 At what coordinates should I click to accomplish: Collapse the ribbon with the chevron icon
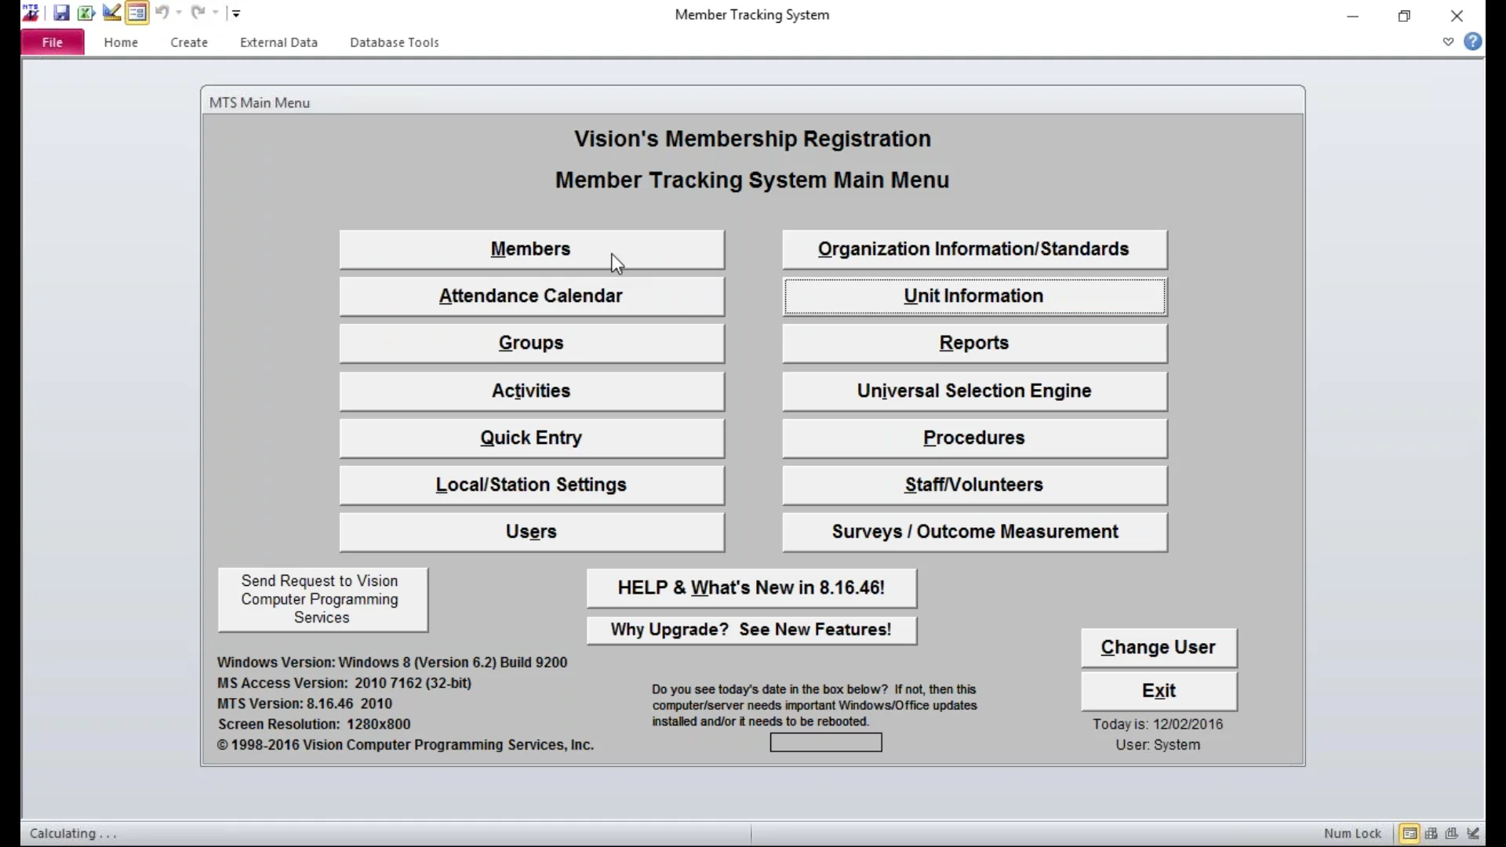(1448, 42)
